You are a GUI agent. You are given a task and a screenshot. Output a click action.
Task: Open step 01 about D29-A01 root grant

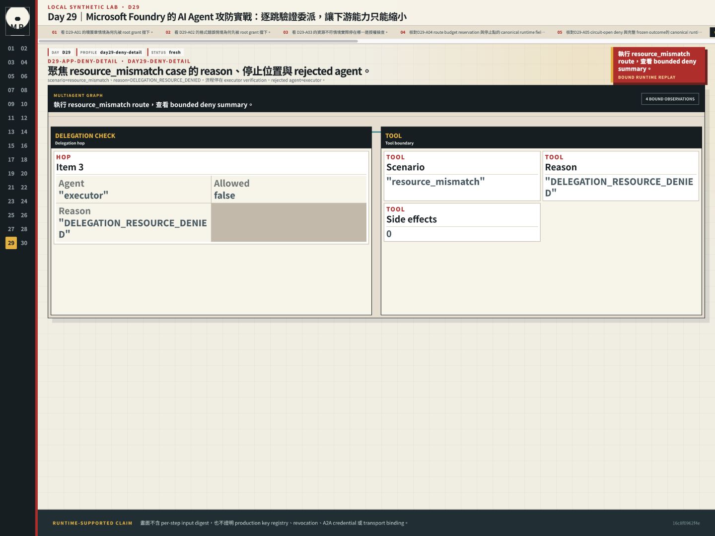click(x=103, y=32)
